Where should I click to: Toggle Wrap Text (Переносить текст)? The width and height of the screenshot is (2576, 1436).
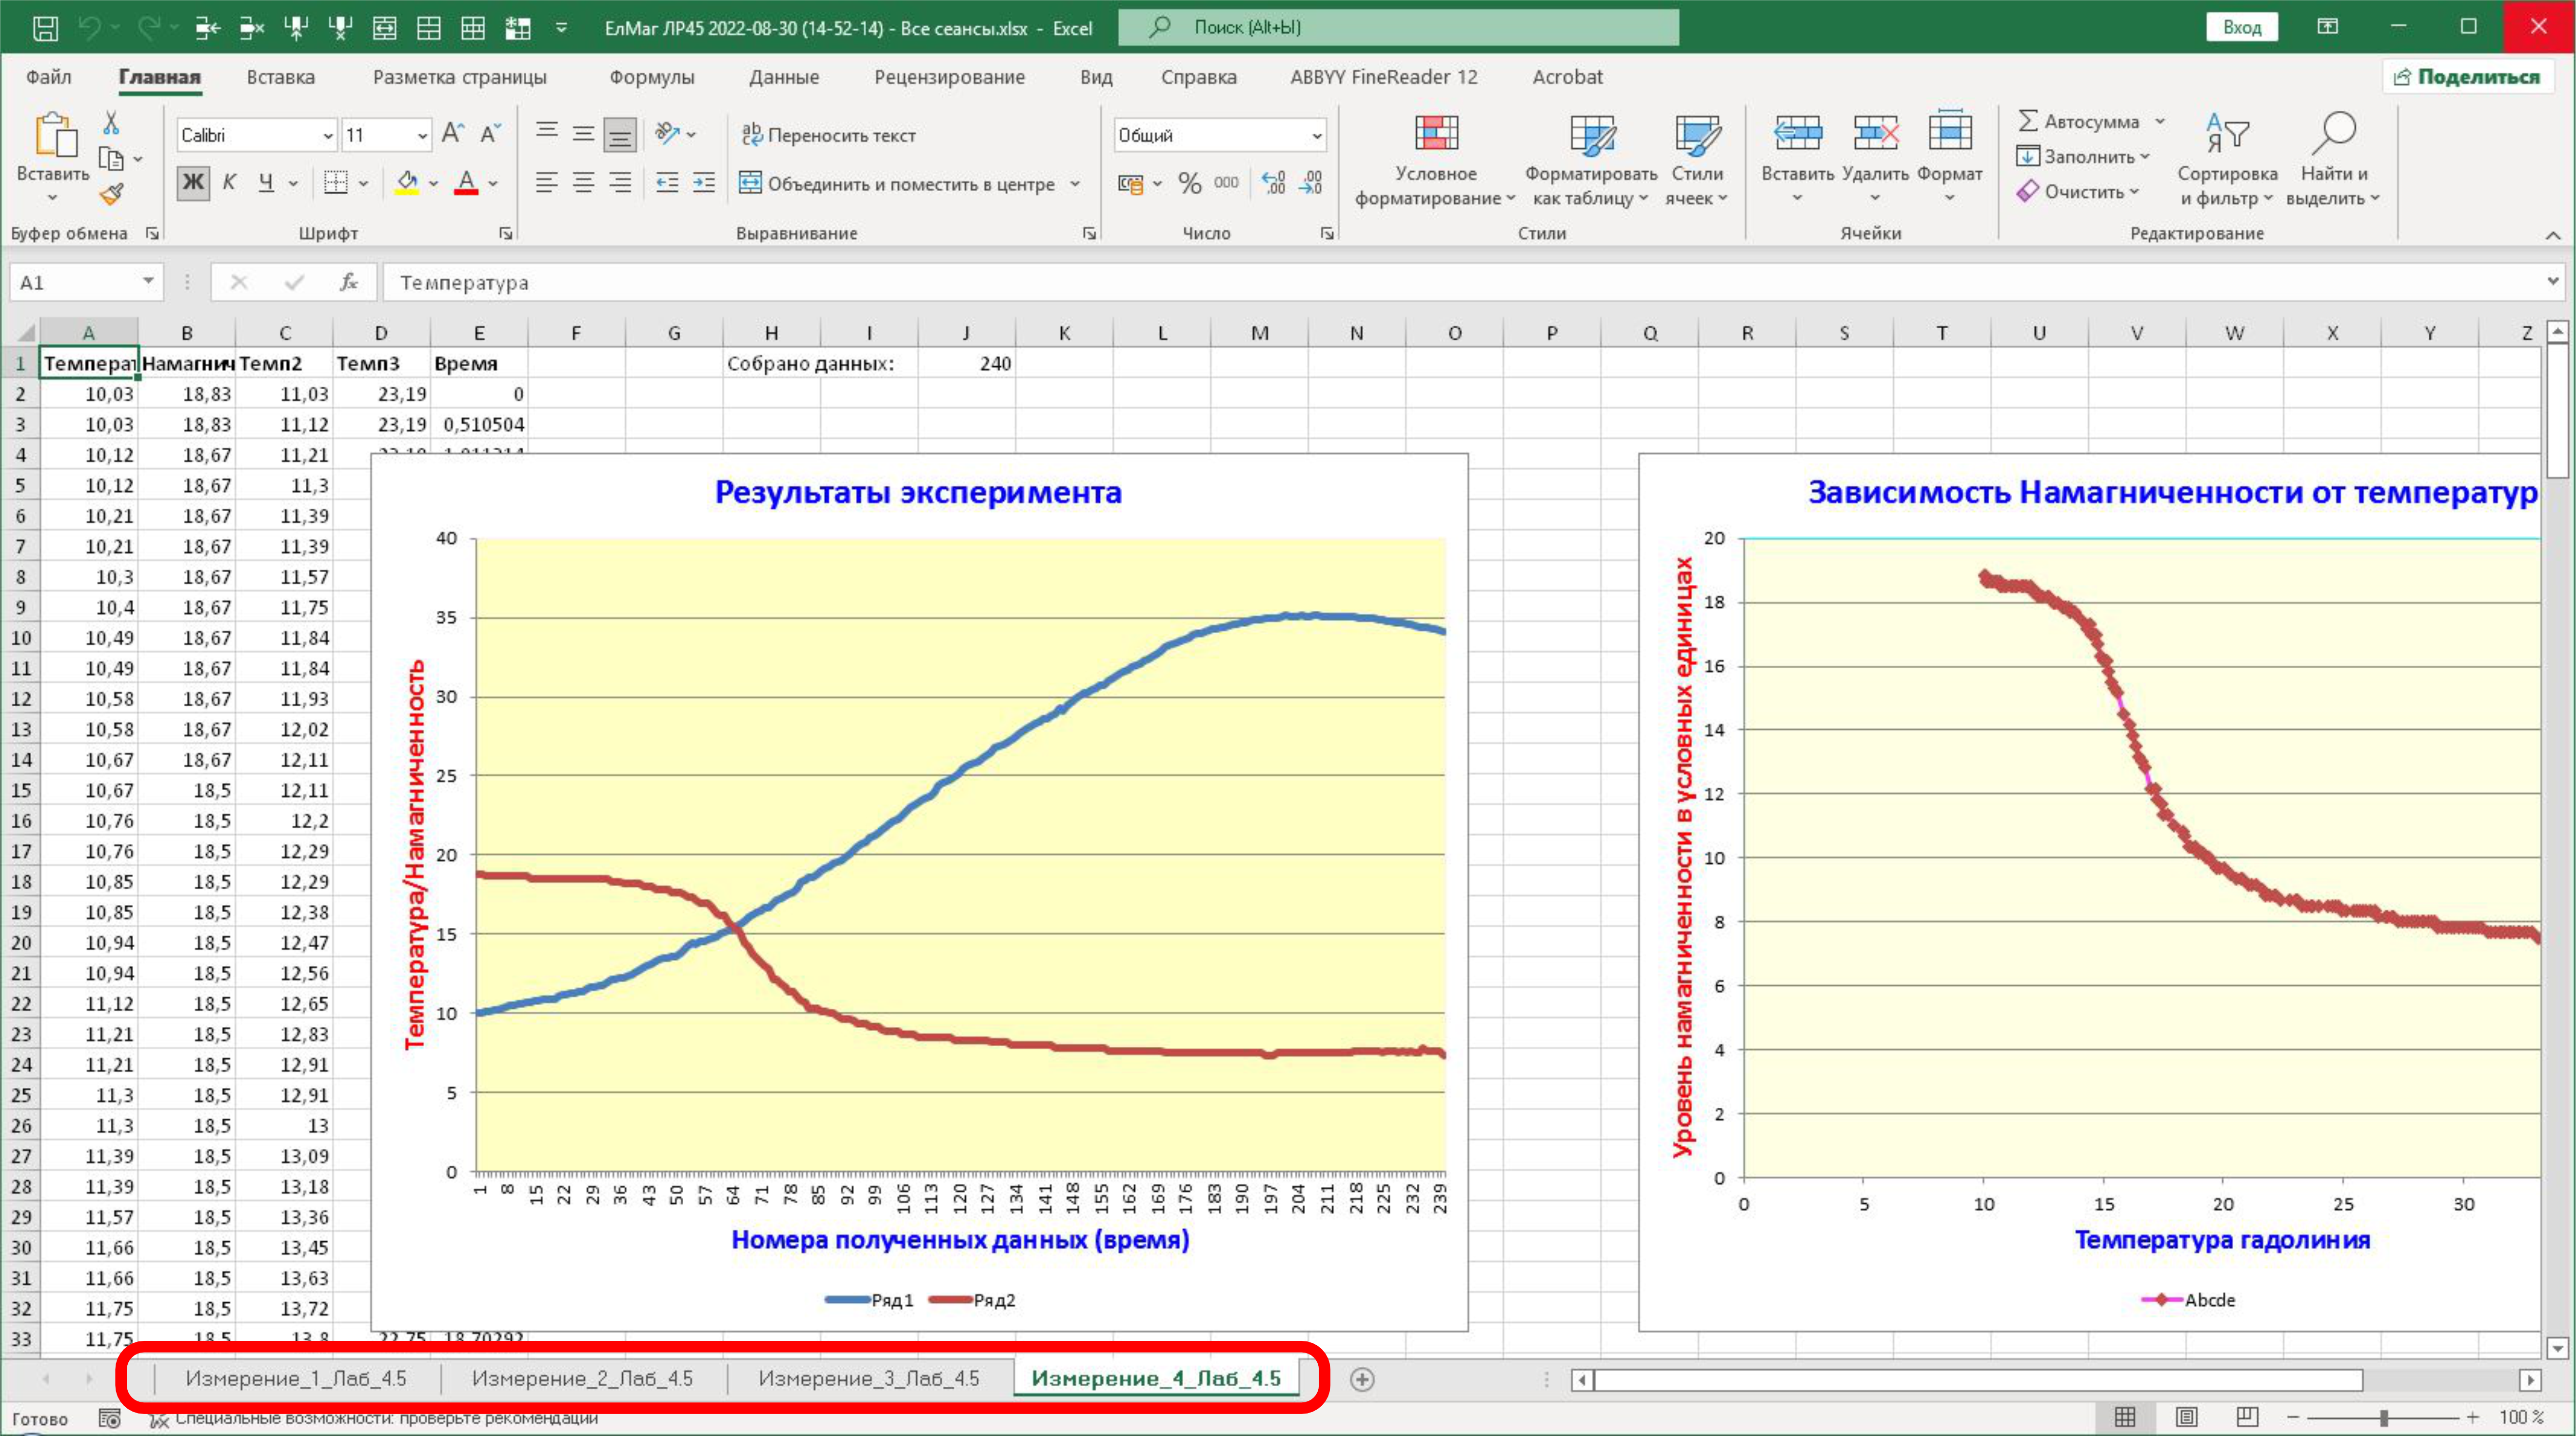click(x=828, y=135)
